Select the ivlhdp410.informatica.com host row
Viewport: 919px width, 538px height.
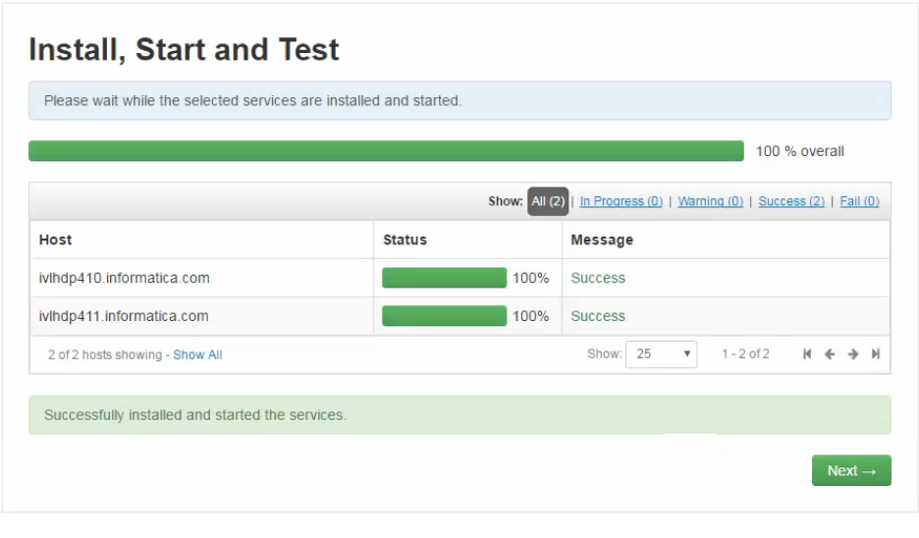pos(459,278)
